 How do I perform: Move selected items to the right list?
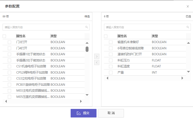pos(97,56)
